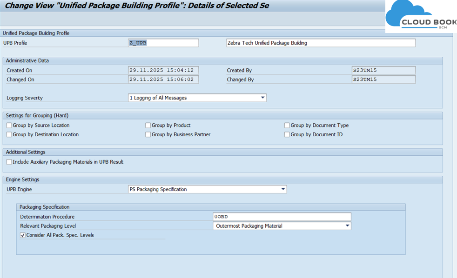Toggle Group by Document Type checkbox

287,126
